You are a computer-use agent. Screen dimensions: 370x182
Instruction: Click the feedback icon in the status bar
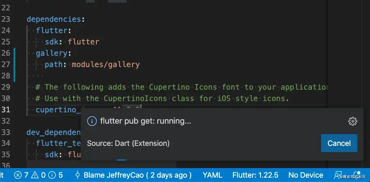pos(337,175)
